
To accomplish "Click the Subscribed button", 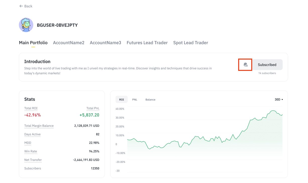I will (x=267, y=65).
